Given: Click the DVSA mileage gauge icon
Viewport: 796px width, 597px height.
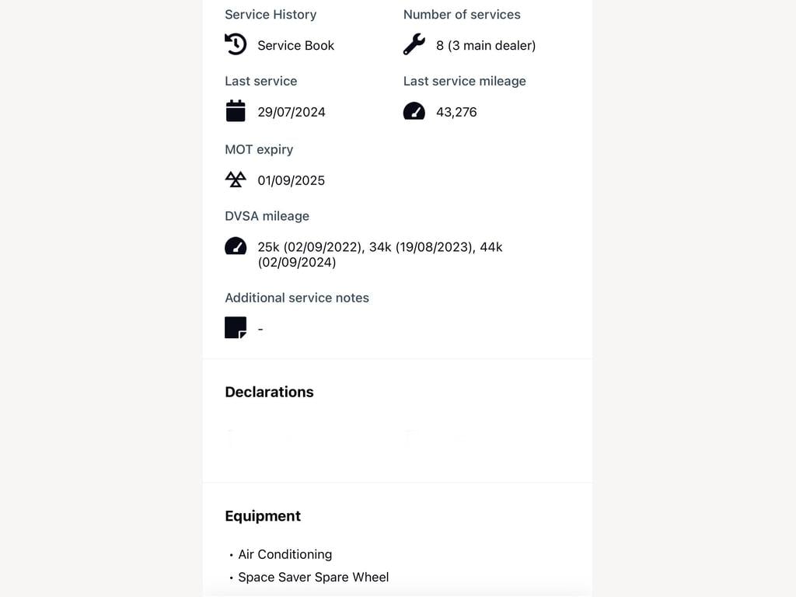Looking at the screenshot, I should pyautogui.click(x=236, y=246).
